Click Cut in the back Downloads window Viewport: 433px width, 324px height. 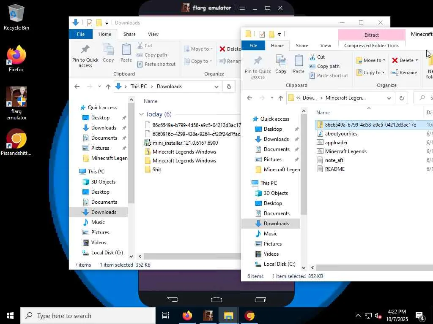145,46
